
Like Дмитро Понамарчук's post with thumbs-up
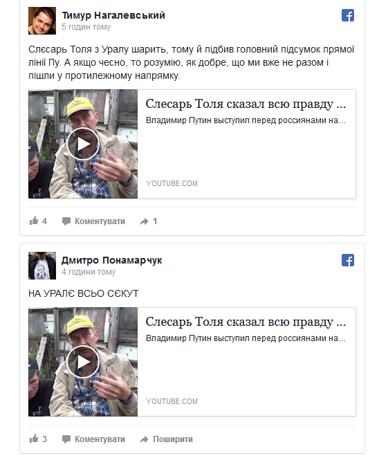click(34, 439)
